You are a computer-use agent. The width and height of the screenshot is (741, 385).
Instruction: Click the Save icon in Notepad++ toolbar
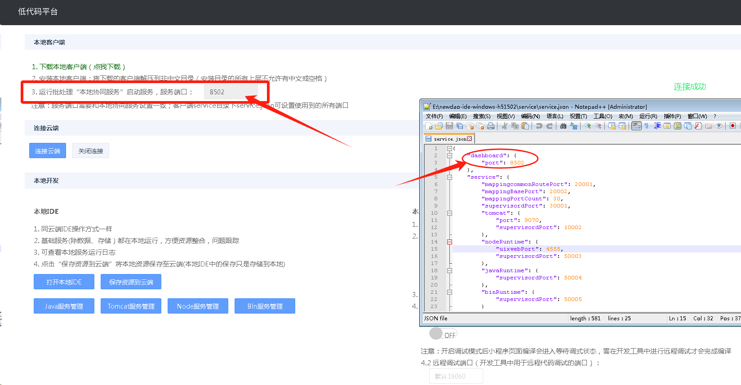click(x=449, y=126)
